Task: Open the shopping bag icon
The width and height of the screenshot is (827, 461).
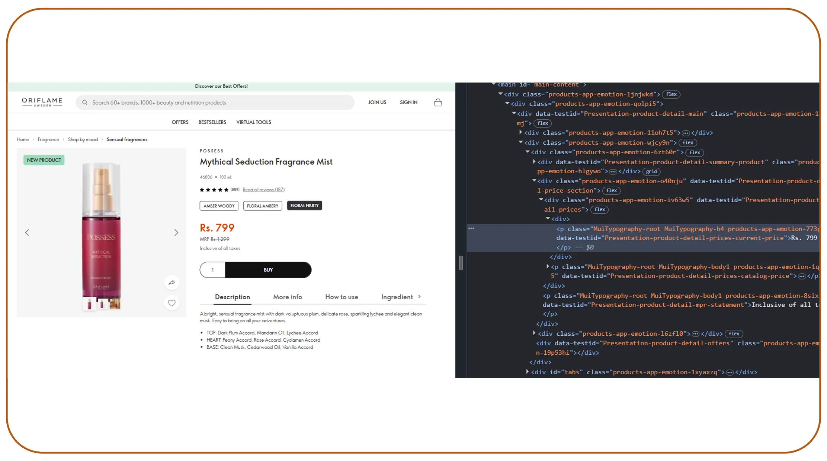Action: tap(437, 102)
